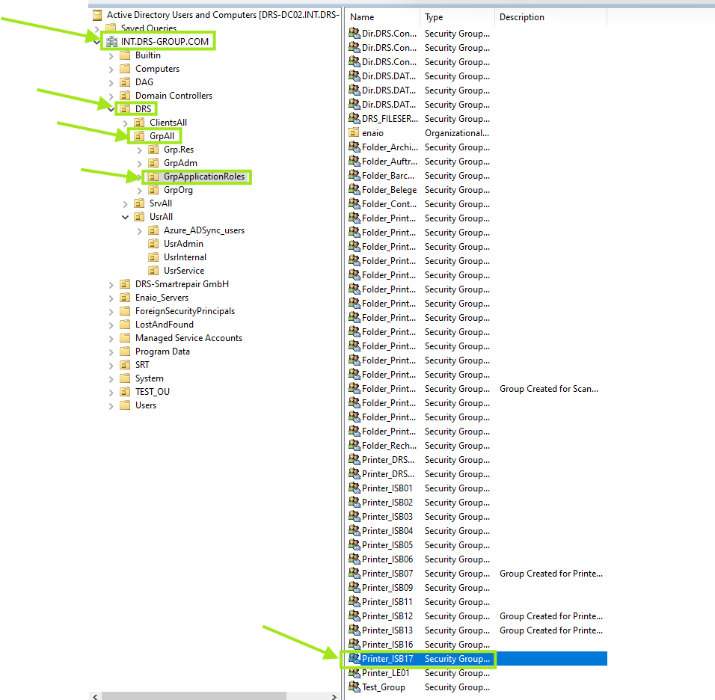Collapse the DRS tree node
715x700 pixels.
pos(111,109)
